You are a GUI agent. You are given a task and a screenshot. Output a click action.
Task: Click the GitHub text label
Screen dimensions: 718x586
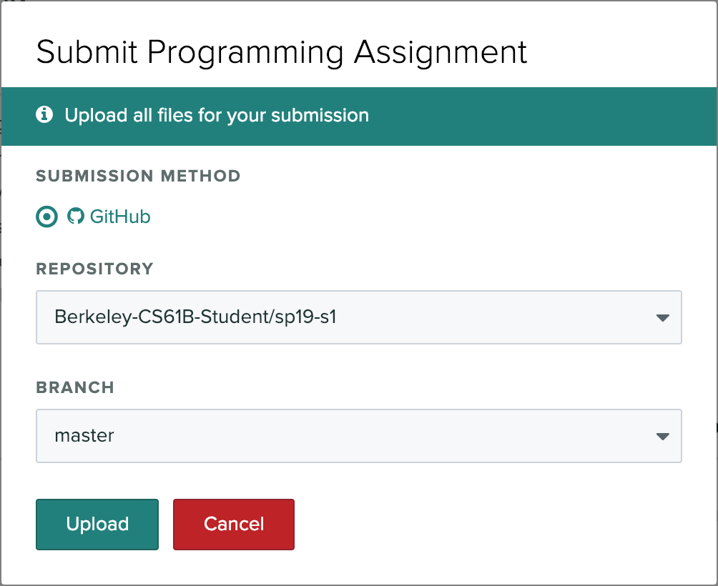tap(120, 217)
